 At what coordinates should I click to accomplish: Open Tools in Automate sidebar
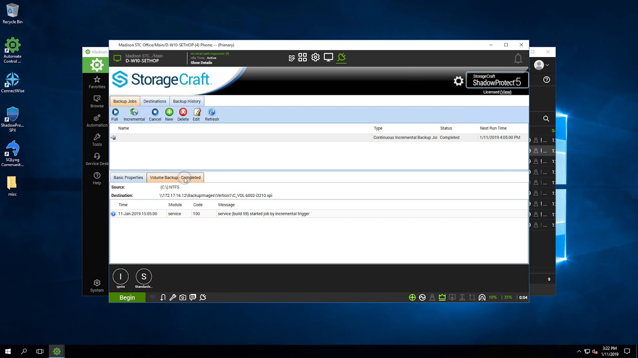pyautogui.click(x=97, y=140)
